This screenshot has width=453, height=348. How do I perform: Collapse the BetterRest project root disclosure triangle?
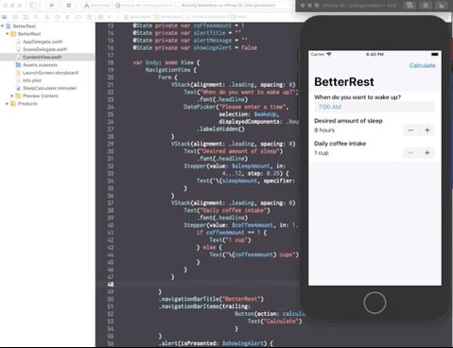tap(3, 26)
